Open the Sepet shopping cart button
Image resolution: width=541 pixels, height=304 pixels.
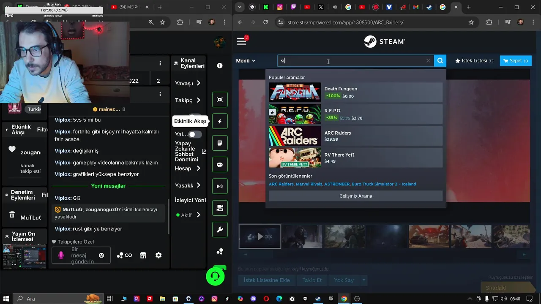tap(516, 61)
